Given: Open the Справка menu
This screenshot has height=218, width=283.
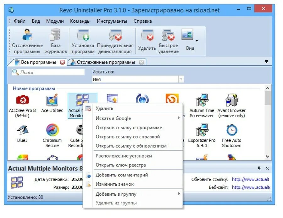Looking at the screenshot, I should [x=142, y=21].
